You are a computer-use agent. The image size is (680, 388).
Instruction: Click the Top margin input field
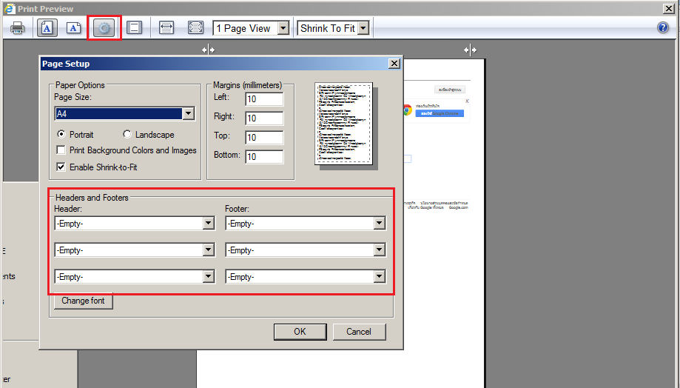tap(264, 138)
